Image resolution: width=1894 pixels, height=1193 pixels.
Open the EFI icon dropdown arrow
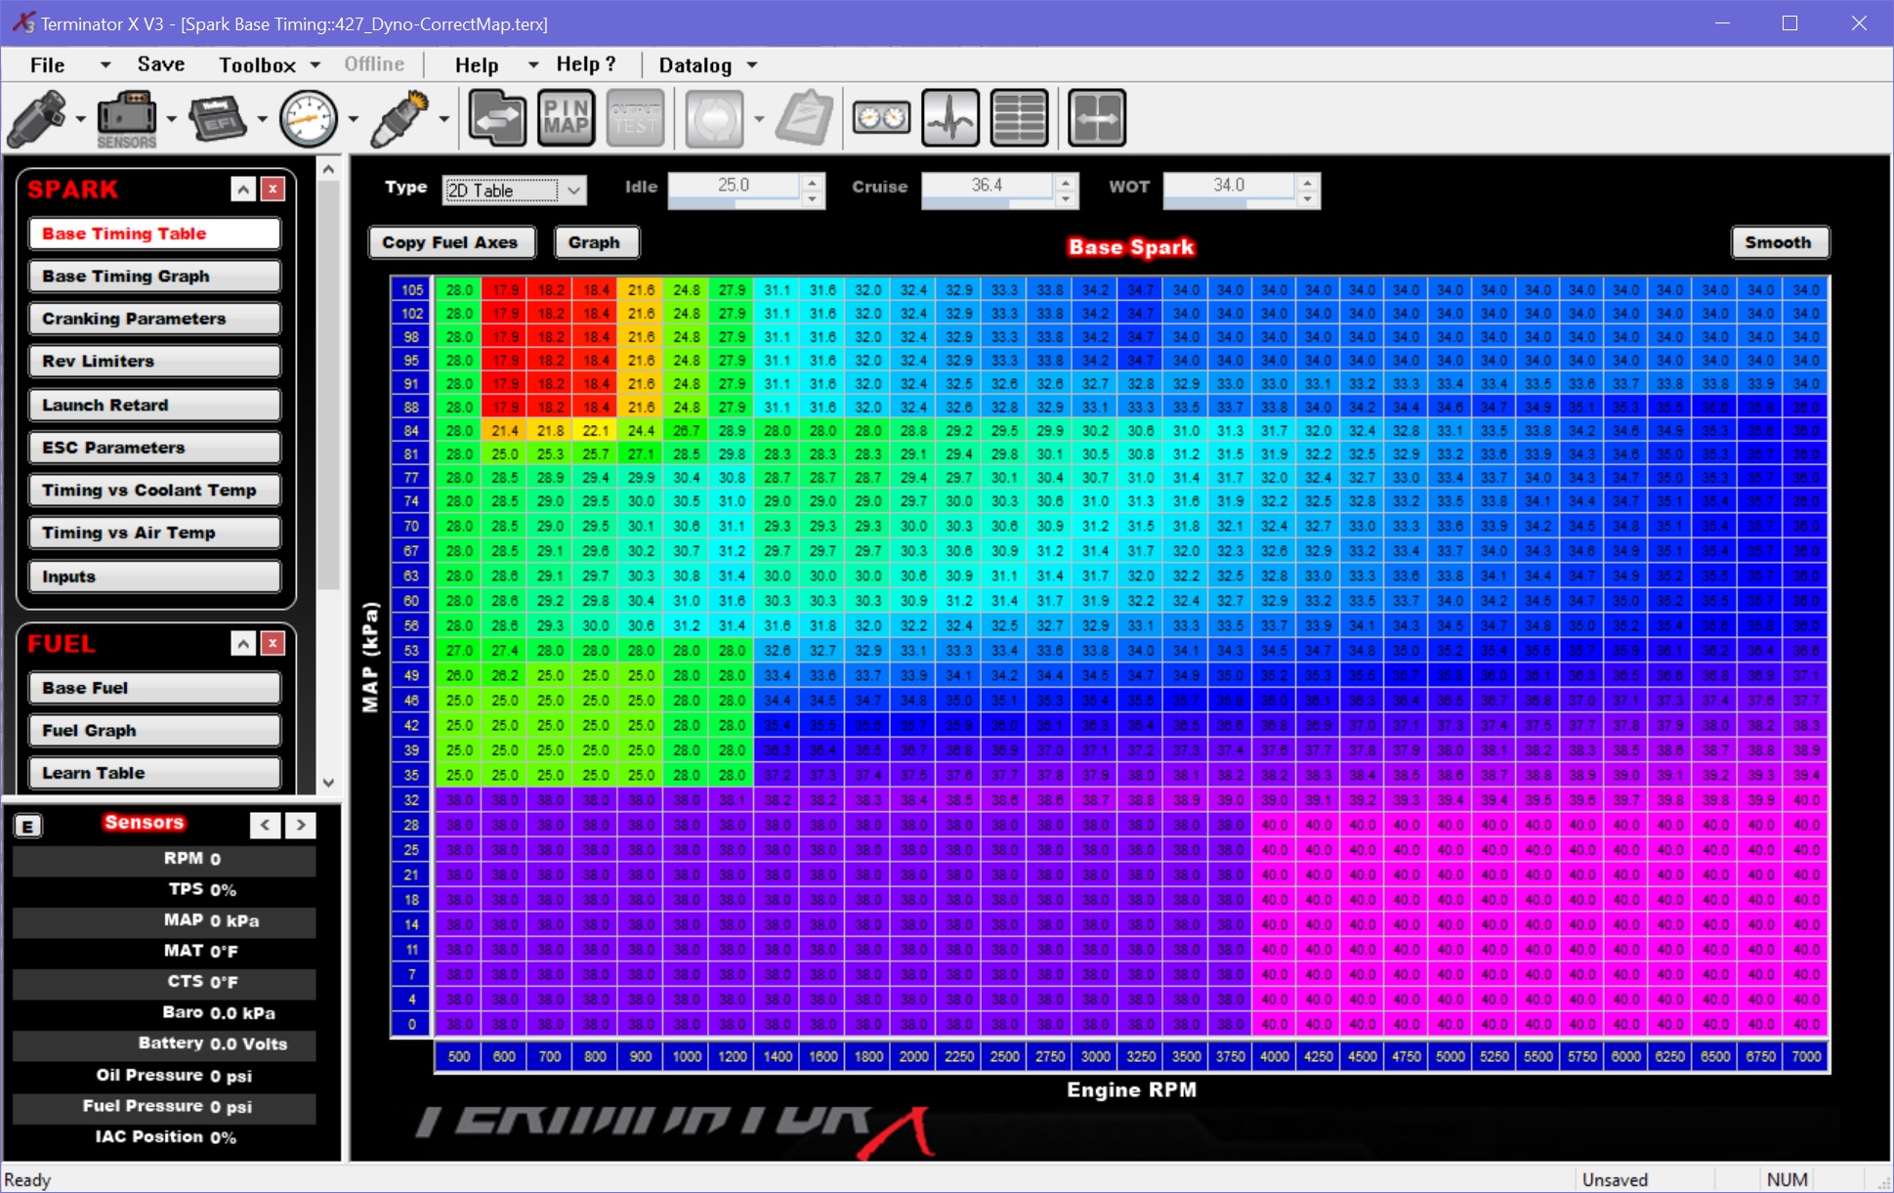point(262,119)
